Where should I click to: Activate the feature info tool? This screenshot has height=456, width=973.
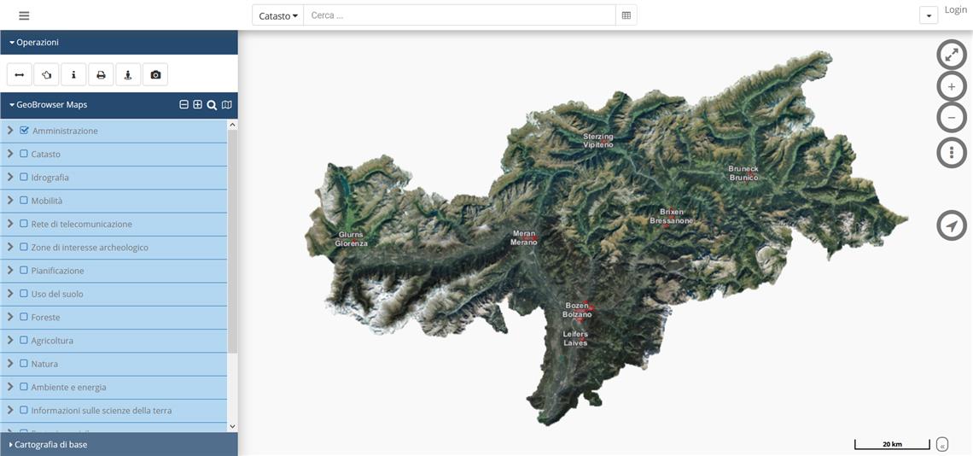(x=73, y=75)
